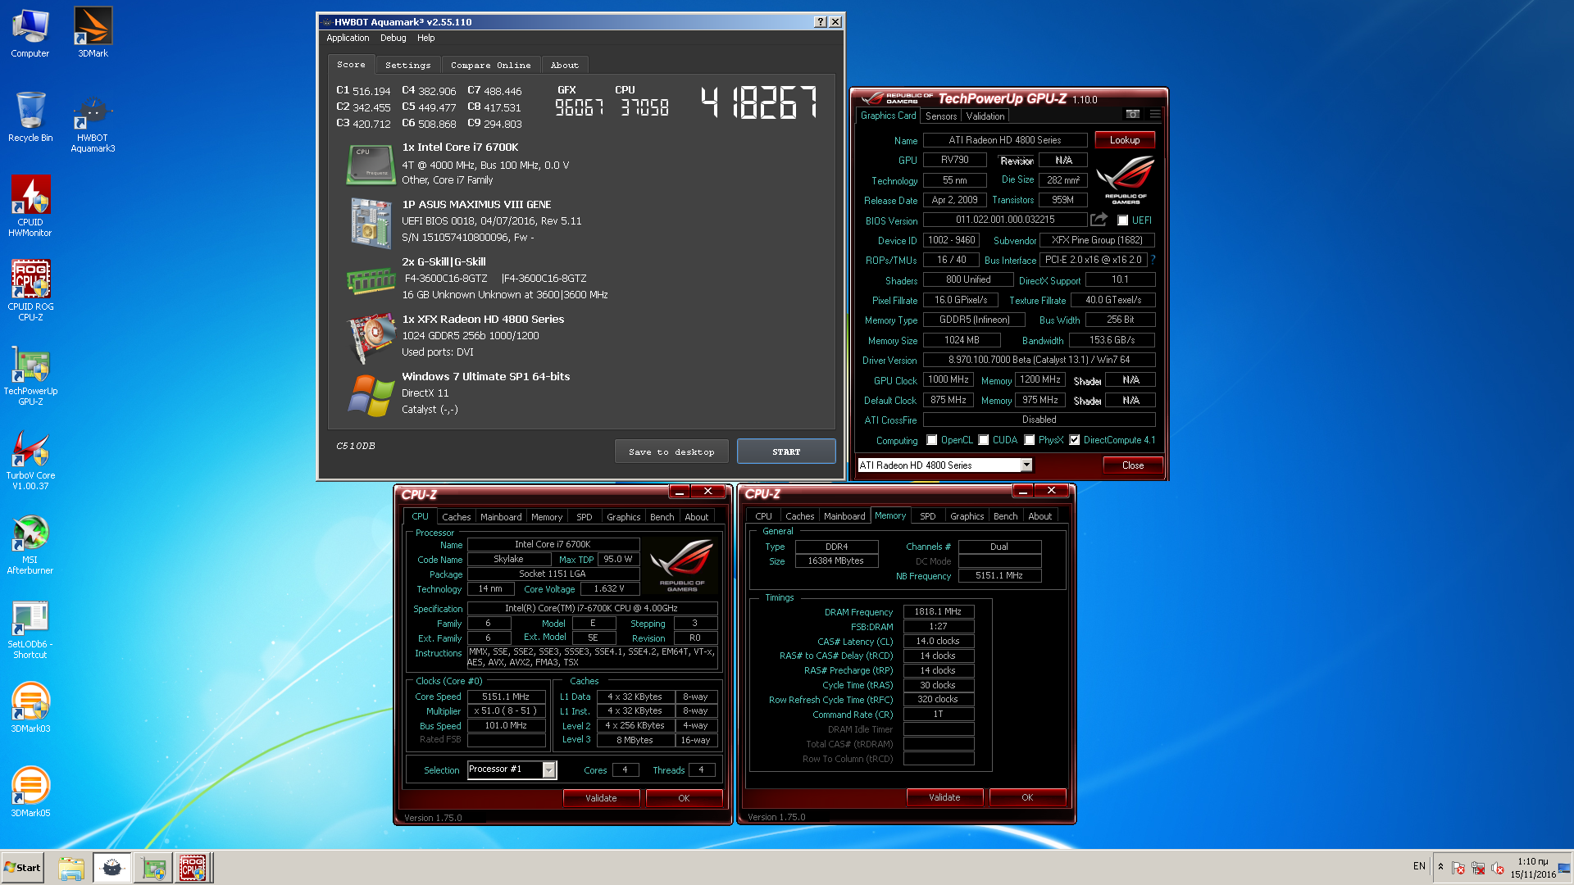Open Mainboard tab in left CPU-Z window
Image resolution: width=1574 pixels, height=885 pixels.
point(501,517)
